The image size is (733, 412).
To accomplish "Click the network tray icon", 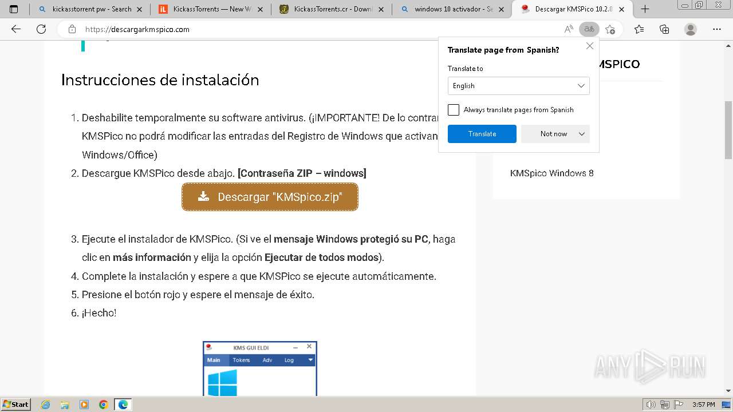I will click(x=664, y=405).
